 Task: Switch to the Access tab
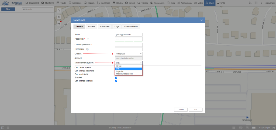[91, 26]
